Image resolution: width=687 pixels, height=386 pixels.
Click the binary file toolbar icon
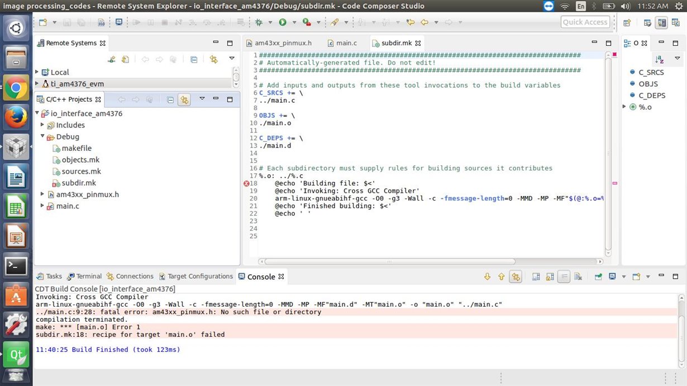101,22
